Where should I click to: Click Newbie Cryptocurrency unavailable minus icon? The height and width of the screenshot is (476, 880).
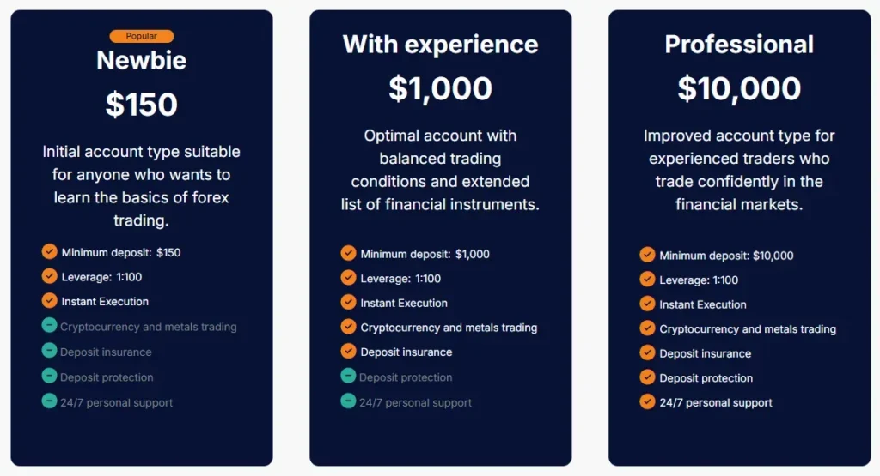(x=49, y=326)
